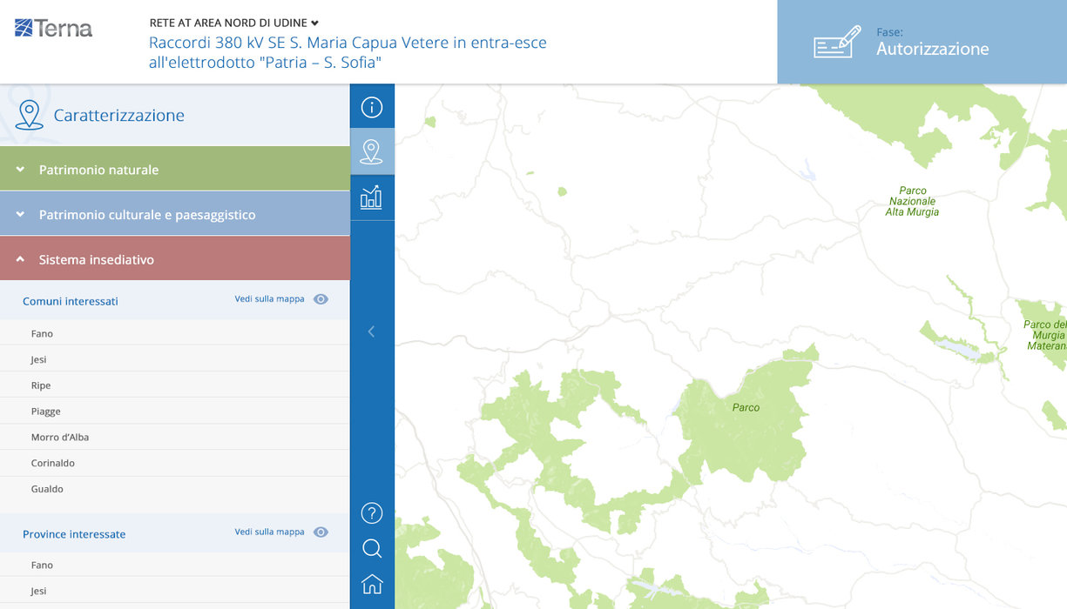Open the search magnifier icon
This screenshot has height=609, width=1067.
coord(372,549)
